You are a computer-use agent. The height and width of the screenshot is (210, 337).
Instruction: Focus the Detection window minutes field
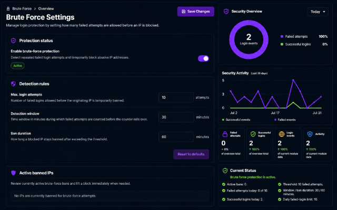tap(176, 117)
